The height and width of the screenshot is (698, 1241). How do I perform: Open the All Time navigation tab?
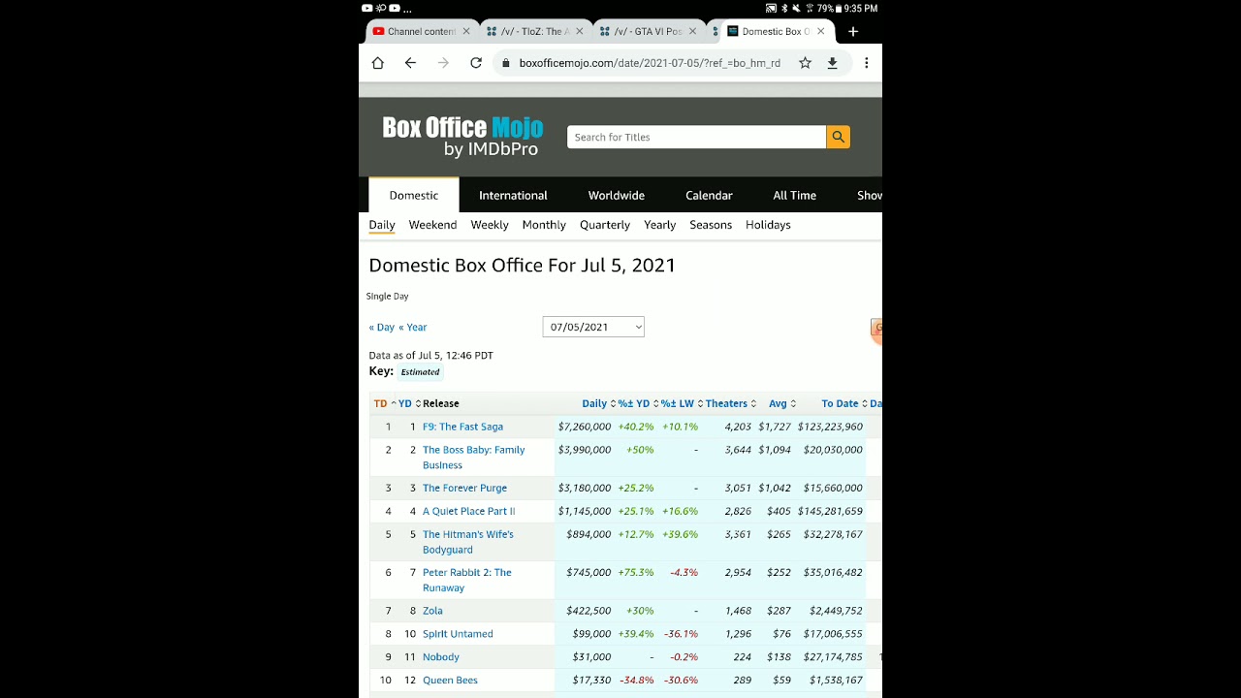(794, 195)
